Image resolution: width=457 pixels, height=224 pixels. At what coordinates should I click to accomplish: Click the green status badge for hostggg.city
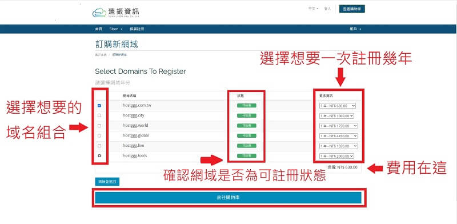[247, 116]
